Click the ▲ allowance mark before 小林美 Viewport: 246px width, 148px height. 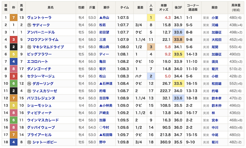(x=101, y=105)
